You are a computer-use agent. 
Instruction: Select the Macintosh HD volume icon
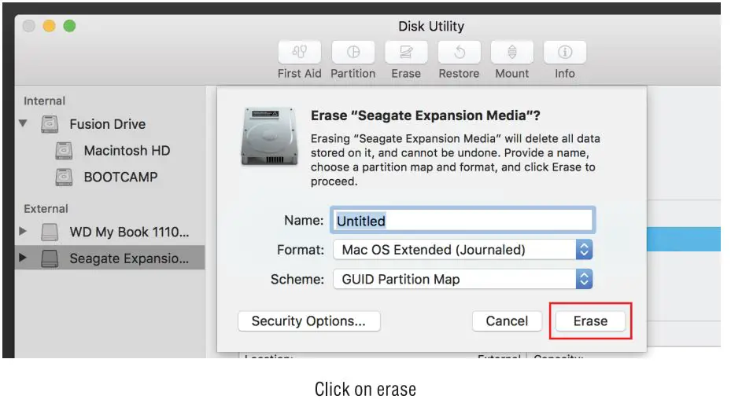tap(65, 151)
